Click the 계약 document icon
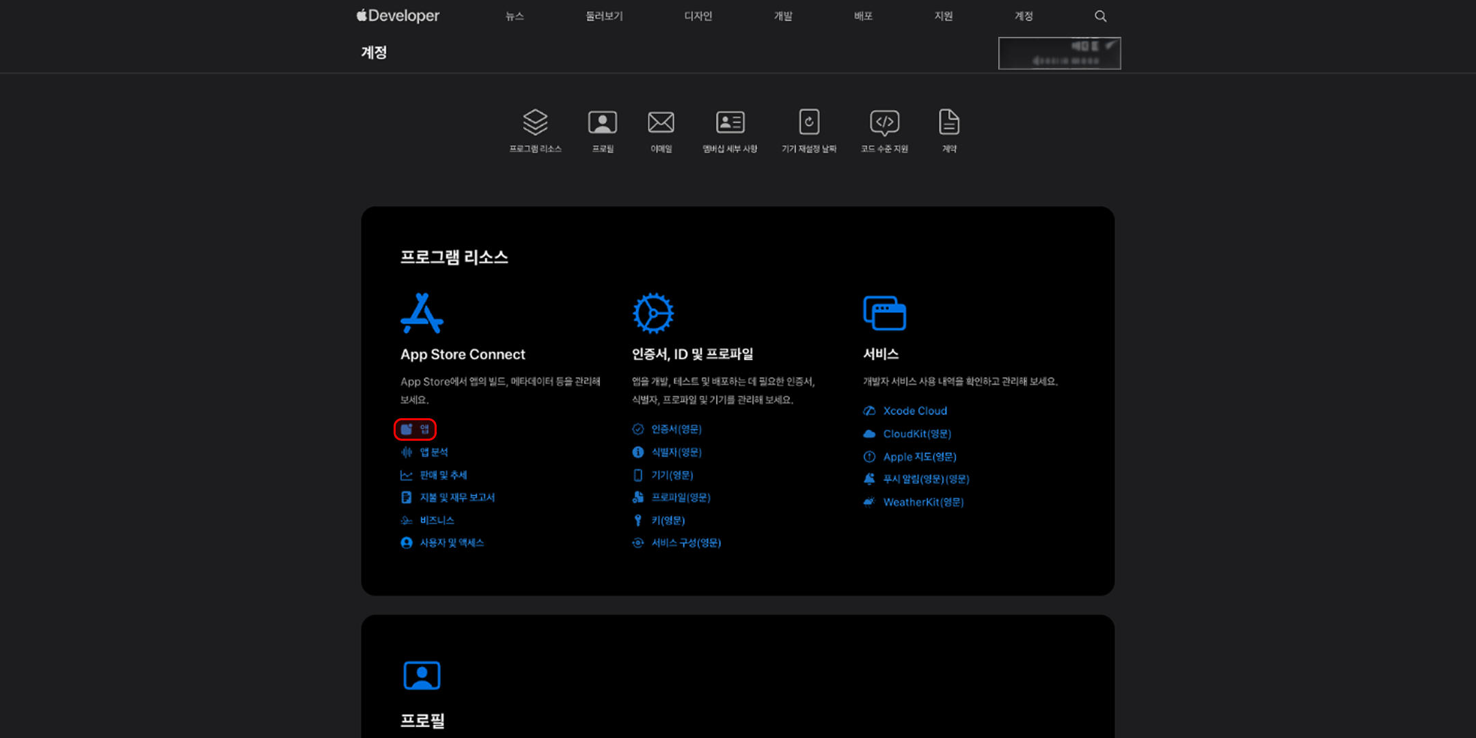 (949, 122)
